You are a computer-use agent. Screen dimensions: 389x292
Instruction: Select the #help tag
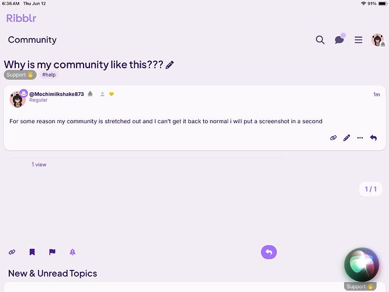click(48, 75)
